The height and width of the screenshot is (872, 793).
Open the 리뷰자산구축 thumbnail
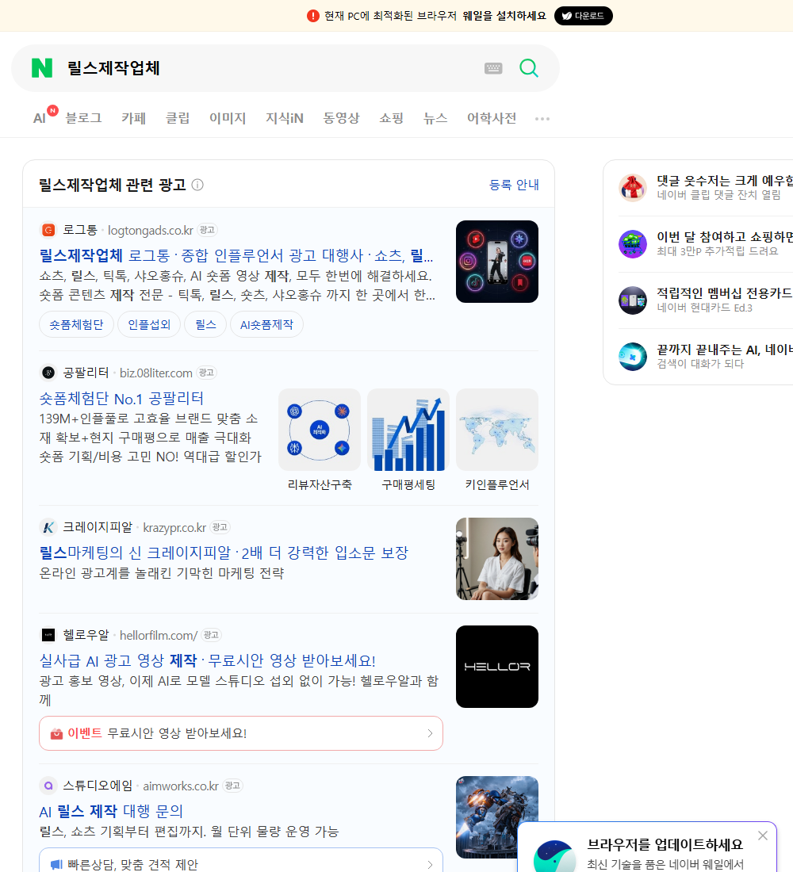(x=320, y=430)
